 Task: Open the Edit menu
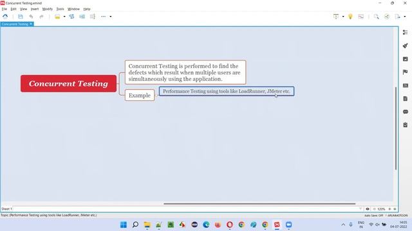[x=14, y=9]
